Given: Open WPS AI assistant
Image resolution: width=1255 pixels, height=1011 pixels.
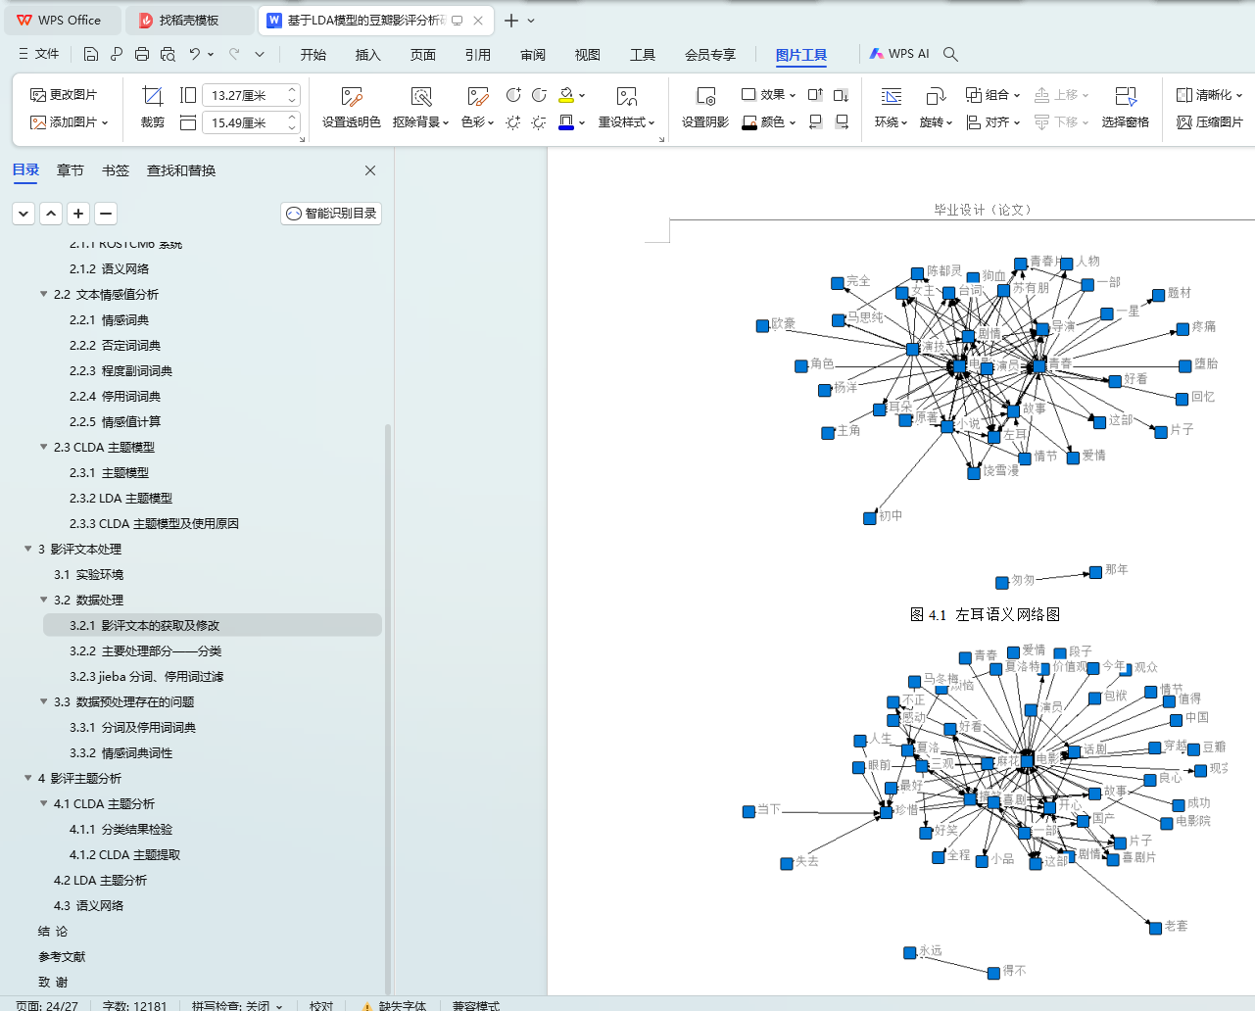Looking at the screenshot, I should (x=899, y=54).
